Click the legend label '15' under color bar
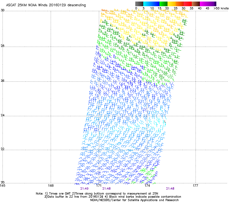The height and width of the screenshot is (202, 230). [x=159, y=8]
